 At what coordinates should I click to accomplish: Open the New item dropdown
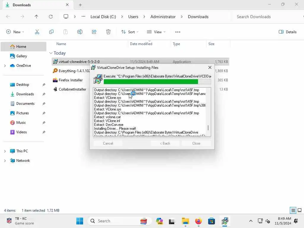(x=15, y=32)
